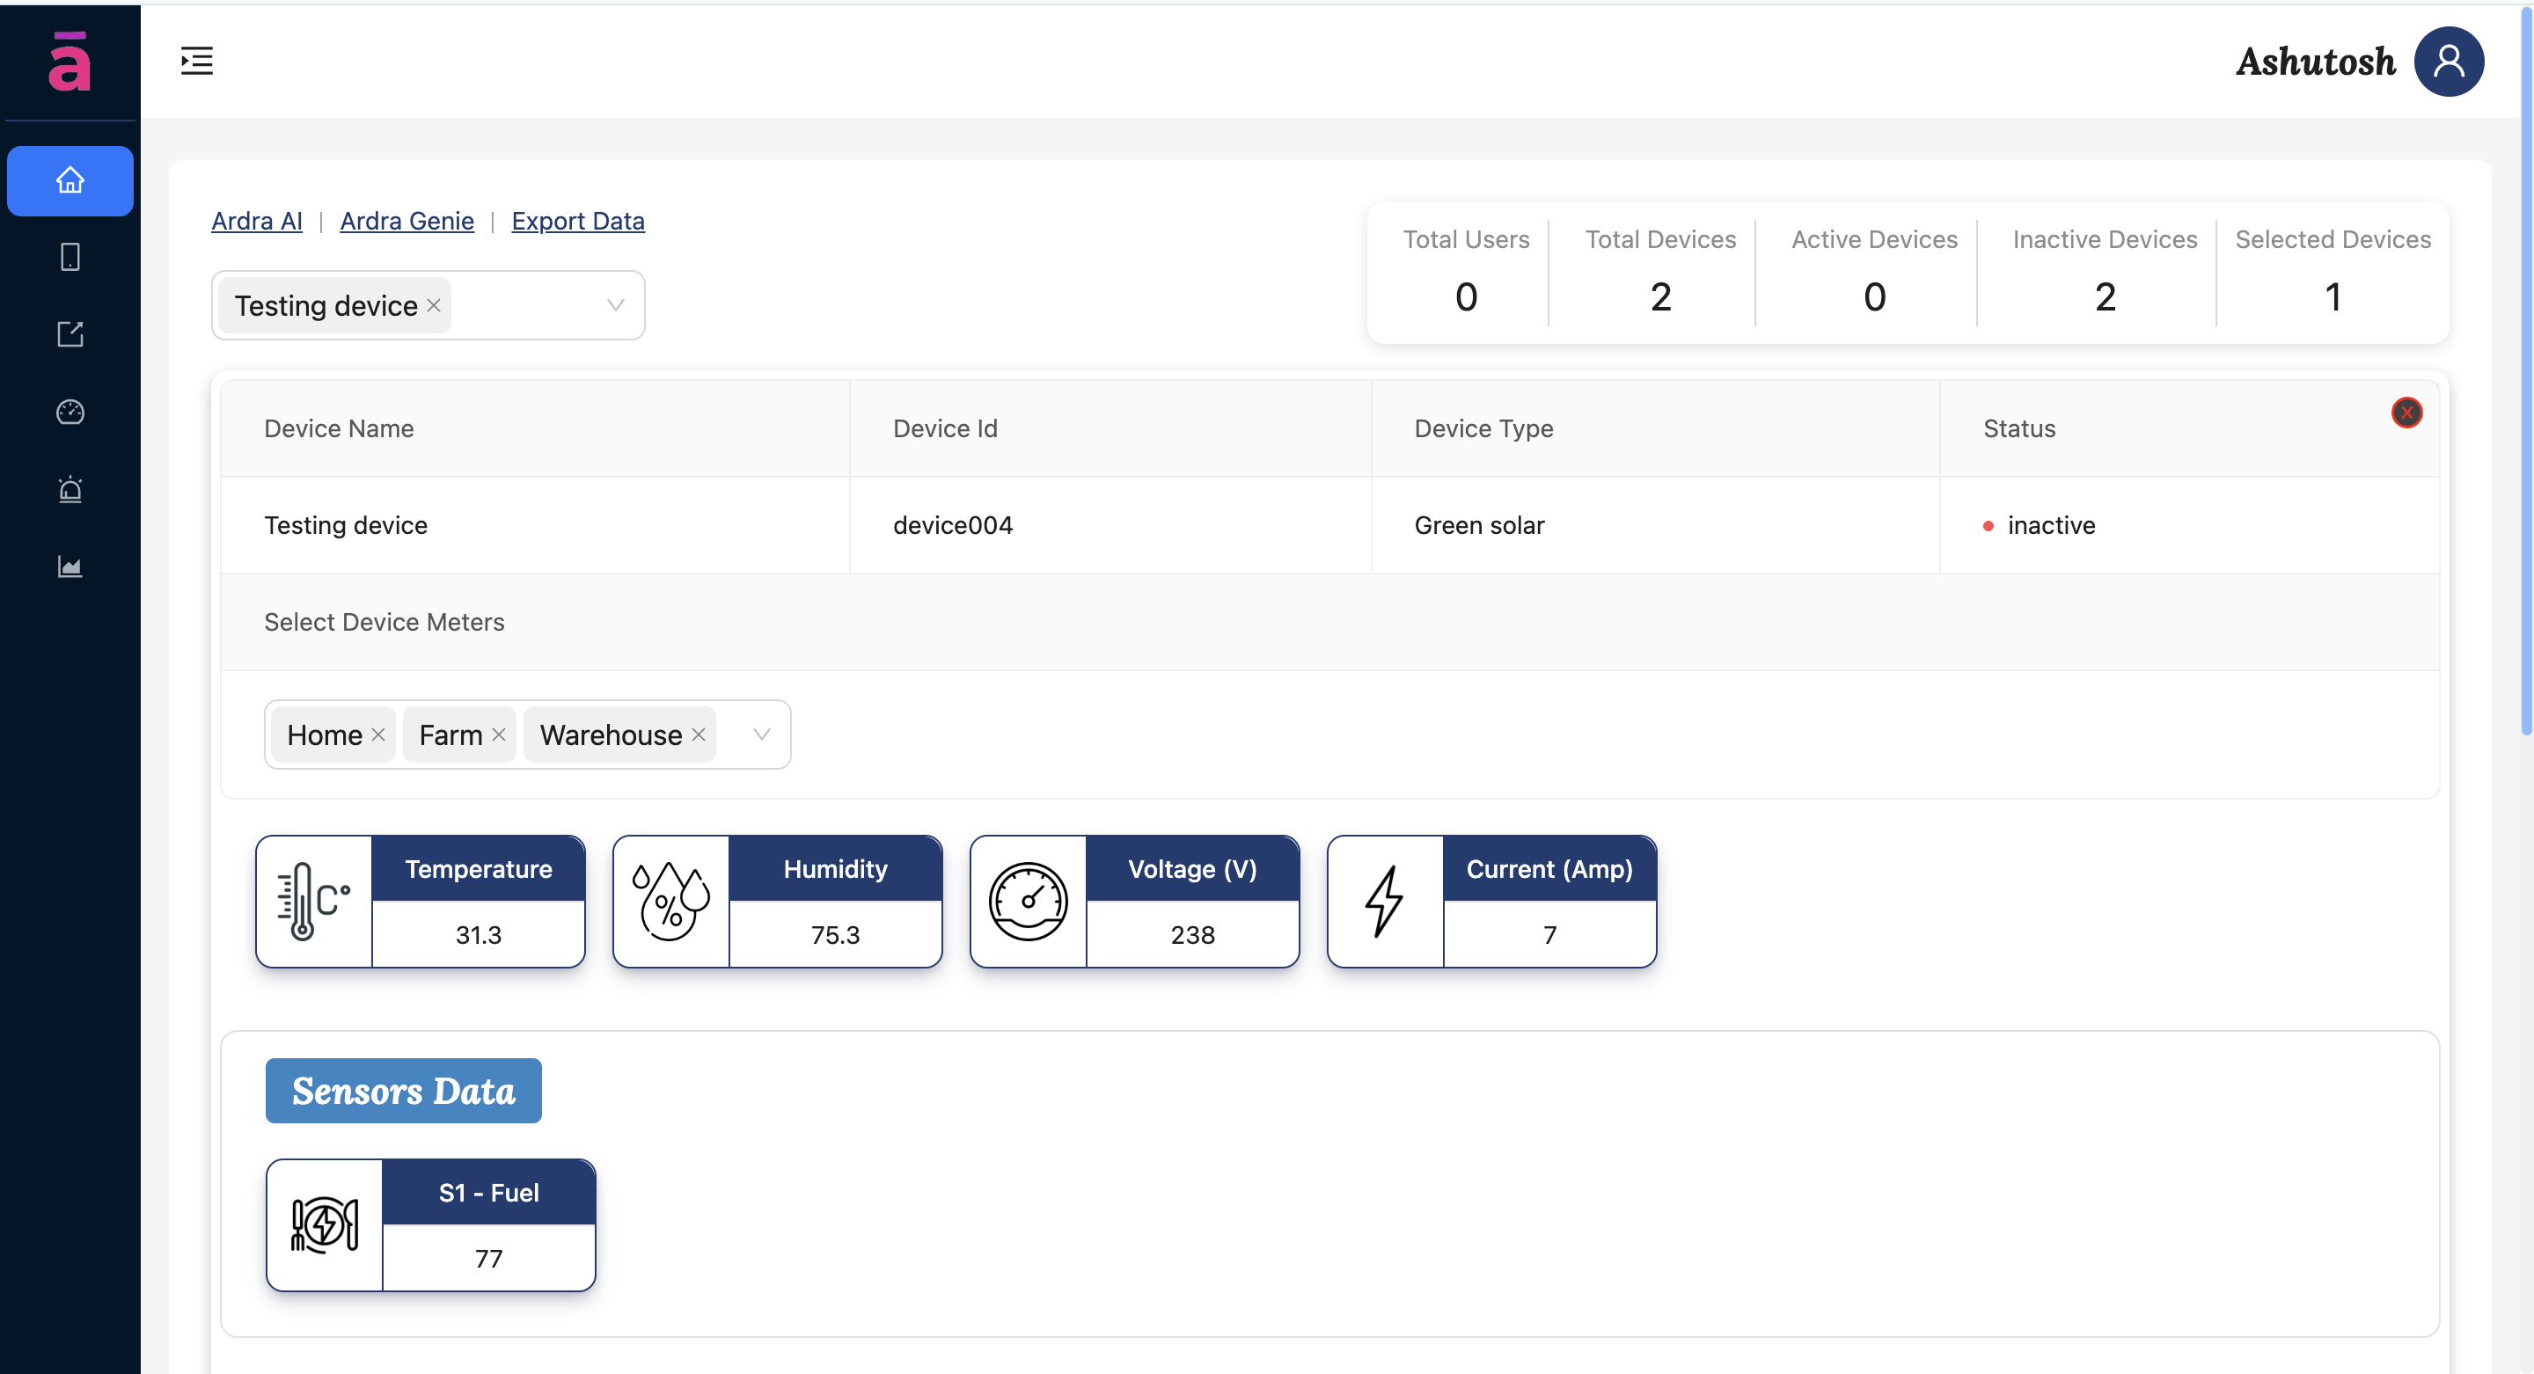Remove the Home meter tag
The image size is (2534, 1374).
tap(377, 735)
